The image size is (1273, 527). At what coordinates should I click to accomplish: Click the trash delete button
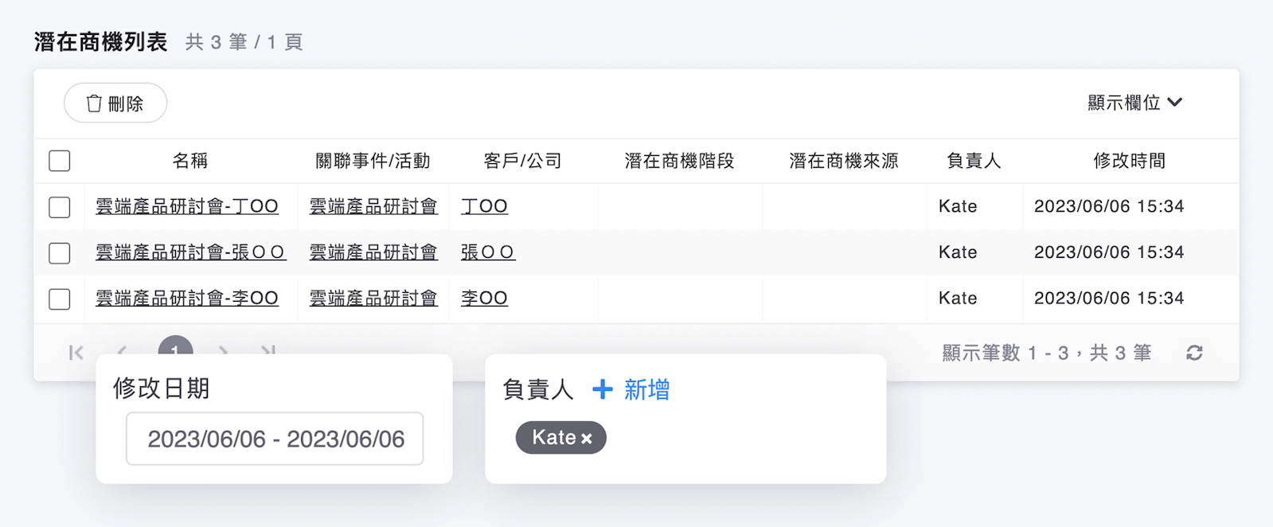coord(115,103)
